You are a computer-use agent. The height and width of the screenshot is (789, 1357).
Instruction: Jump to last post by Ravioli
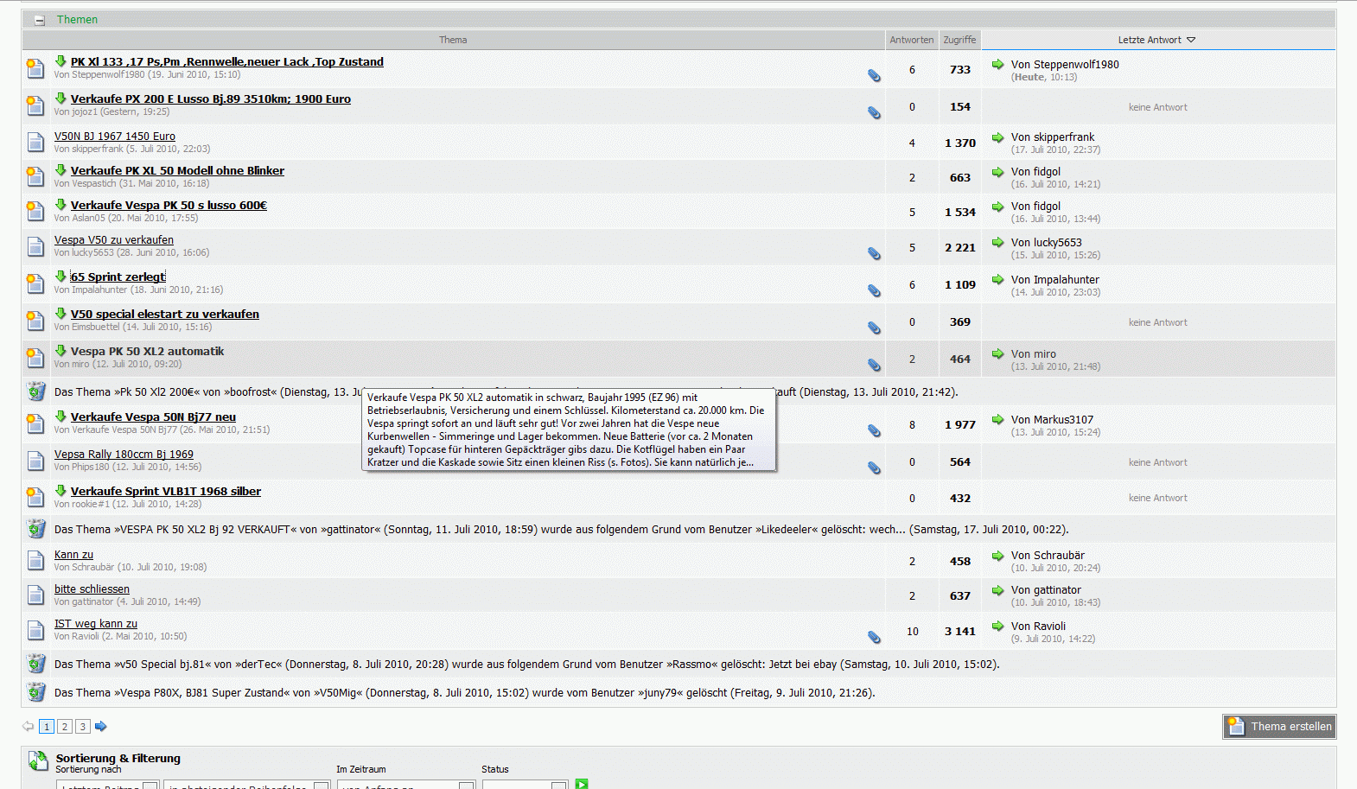(997, 627)
